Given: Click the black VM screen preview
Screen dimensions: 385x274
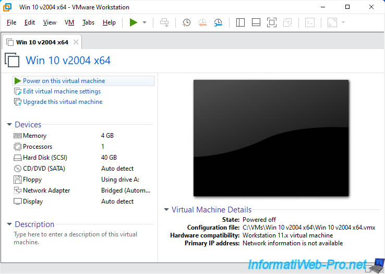Looking at the screenshot, I should tap(271, 138).
